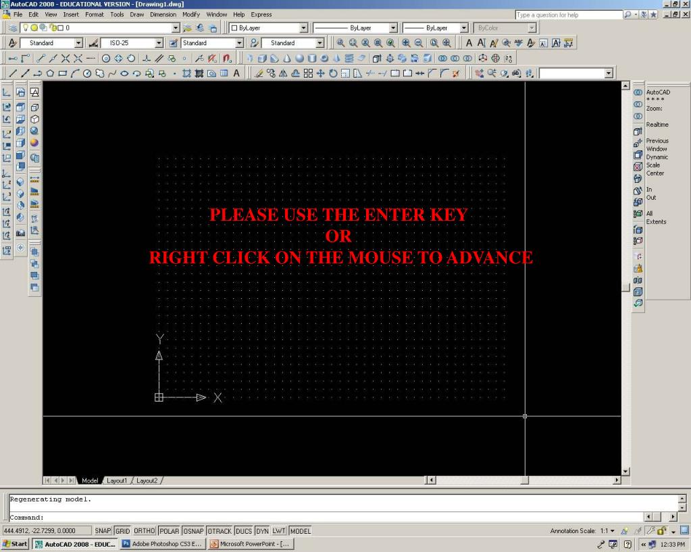This screenshot has width=691, height=552.
Task: Select the Mirror tool
Action: 284,74
